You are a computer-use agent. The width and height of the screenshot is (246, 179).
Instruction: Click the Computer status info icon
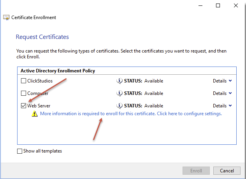(119, 93)
